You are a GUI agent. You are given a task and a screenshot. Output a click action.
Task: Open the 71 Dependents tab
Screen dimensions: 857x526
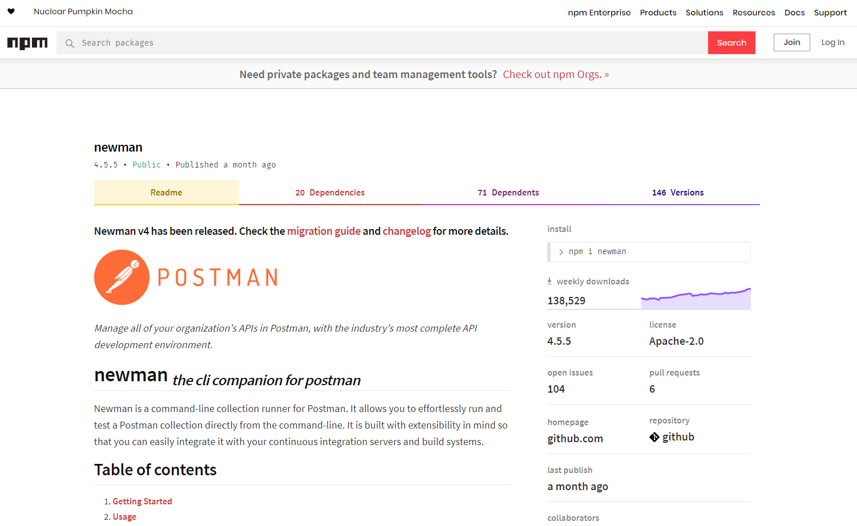(508, 193)
